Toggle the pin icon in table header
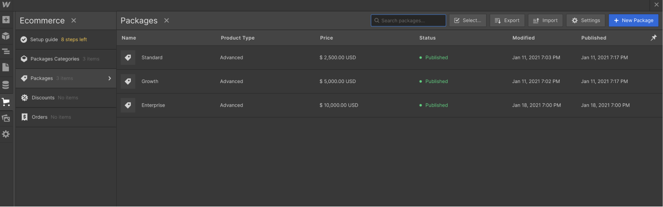663x207 pixels. pos(654,38)
